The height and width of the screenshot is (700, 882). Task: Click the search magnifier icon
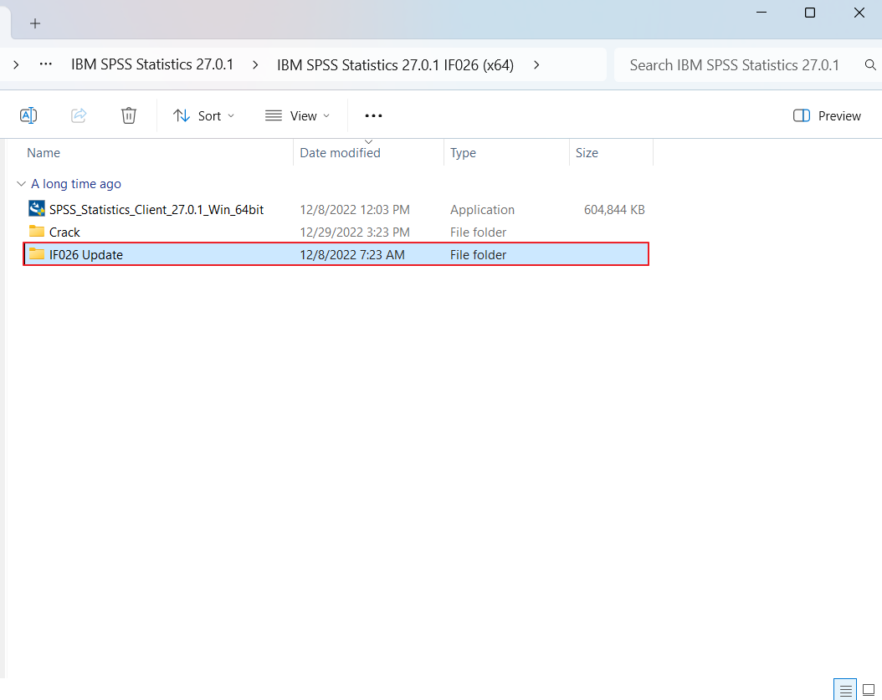(870, 65)
